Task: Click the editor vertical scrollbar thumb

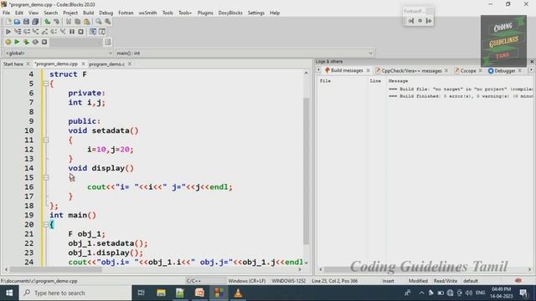Action: tap(306, 171)
